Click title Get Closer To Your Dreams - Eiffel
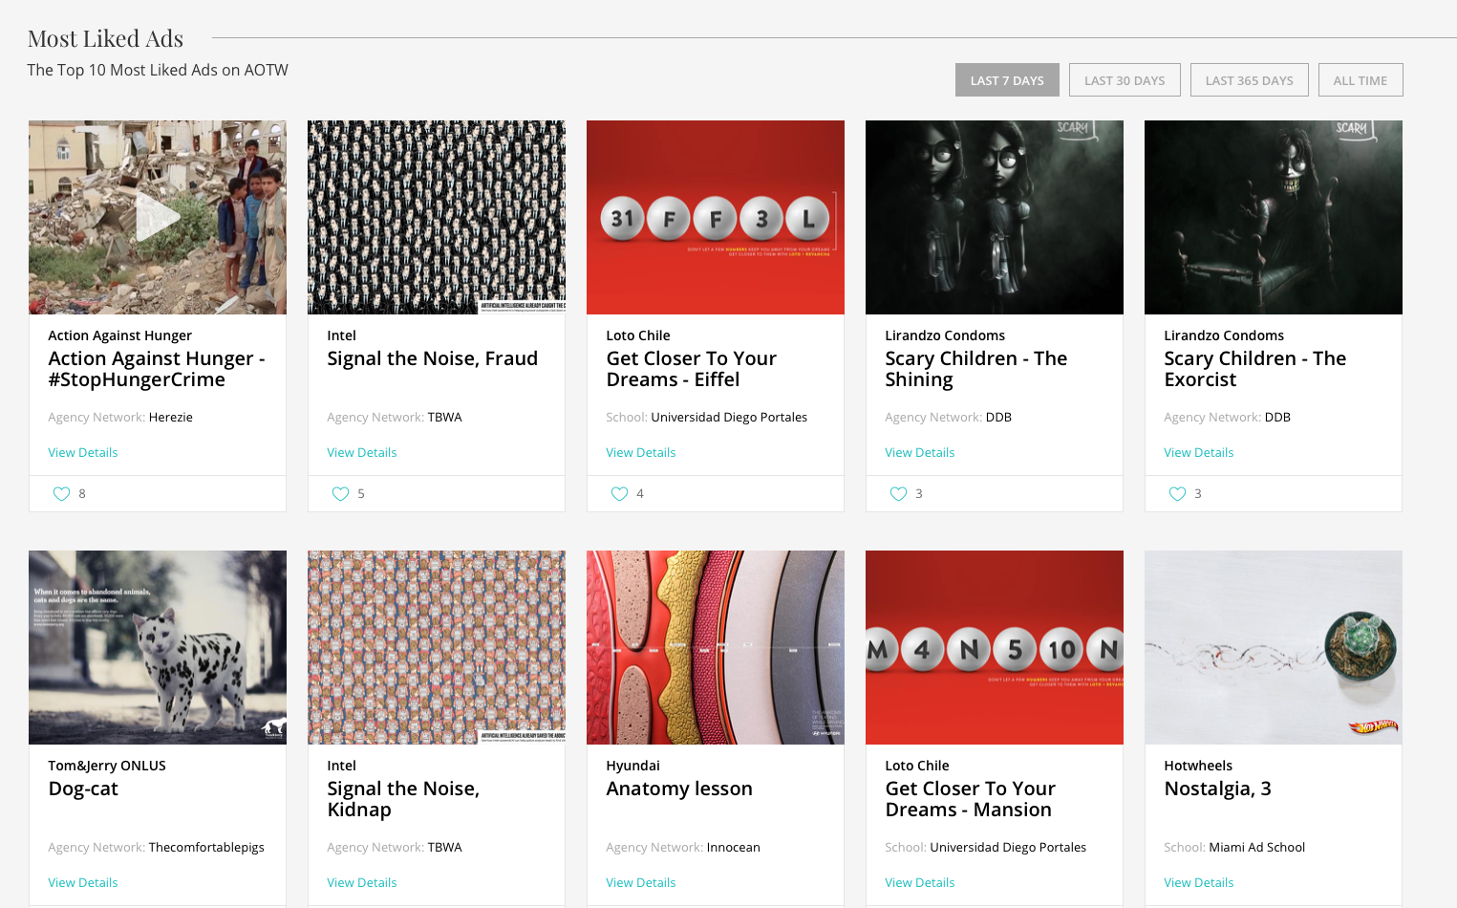 click(x=692, y=369)
